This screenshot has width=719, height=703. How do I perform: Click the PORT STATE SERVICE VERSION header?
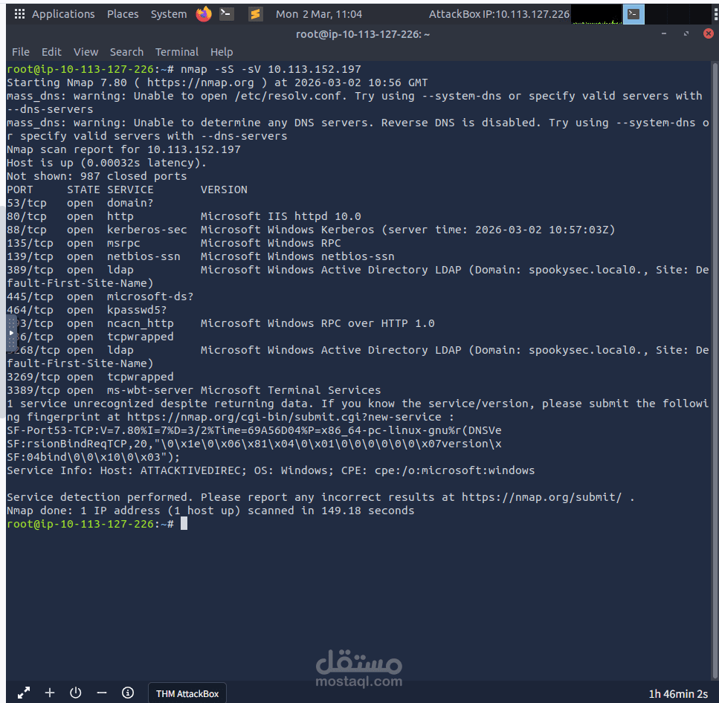[x=127, y=189]
